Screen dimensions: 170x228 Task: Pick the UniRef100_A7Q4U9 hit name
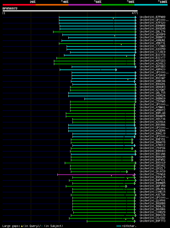coord(152,75)
